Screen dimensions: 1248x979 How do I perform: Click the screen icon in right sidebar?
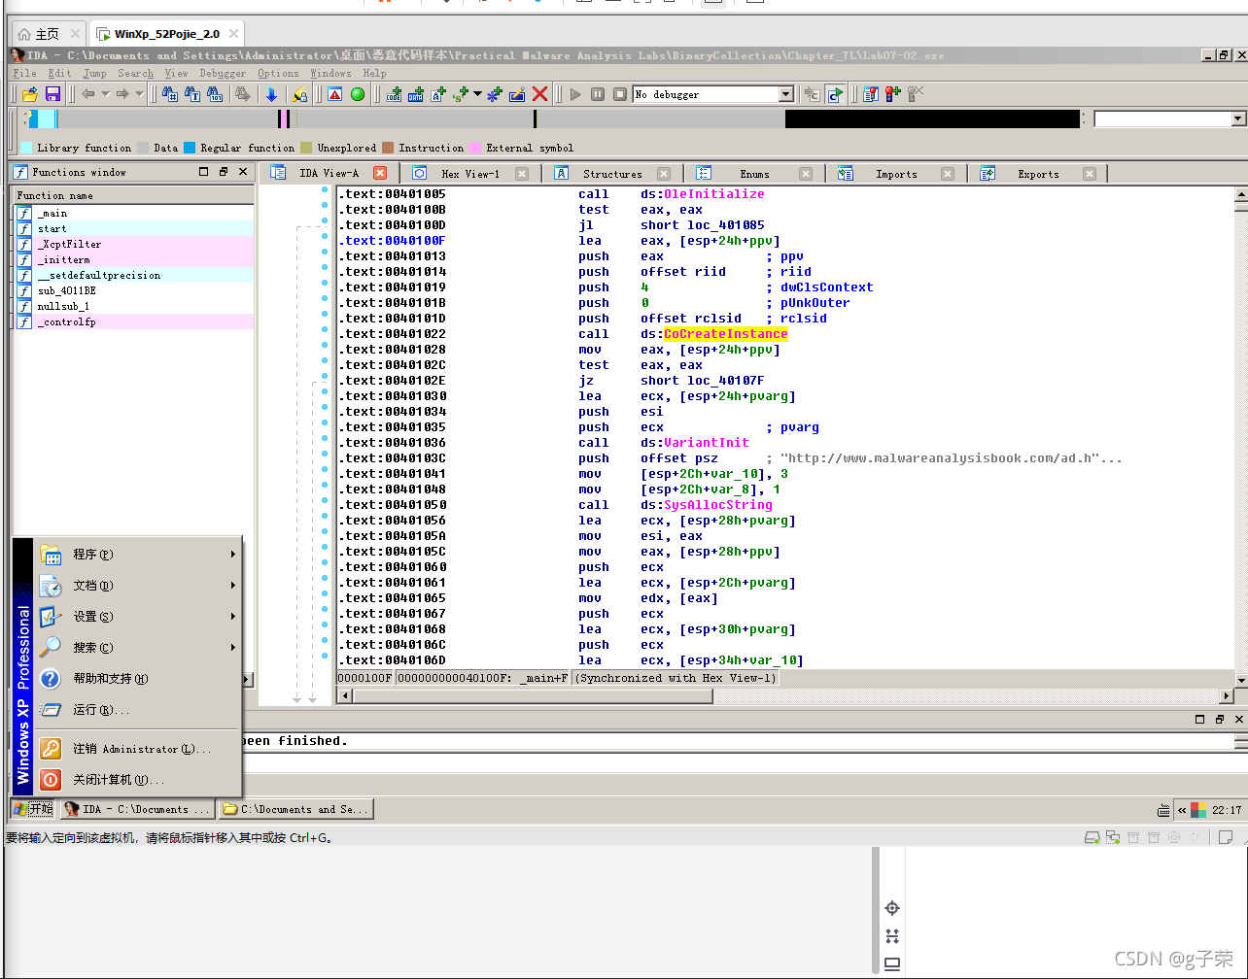[x=892, y=963]
